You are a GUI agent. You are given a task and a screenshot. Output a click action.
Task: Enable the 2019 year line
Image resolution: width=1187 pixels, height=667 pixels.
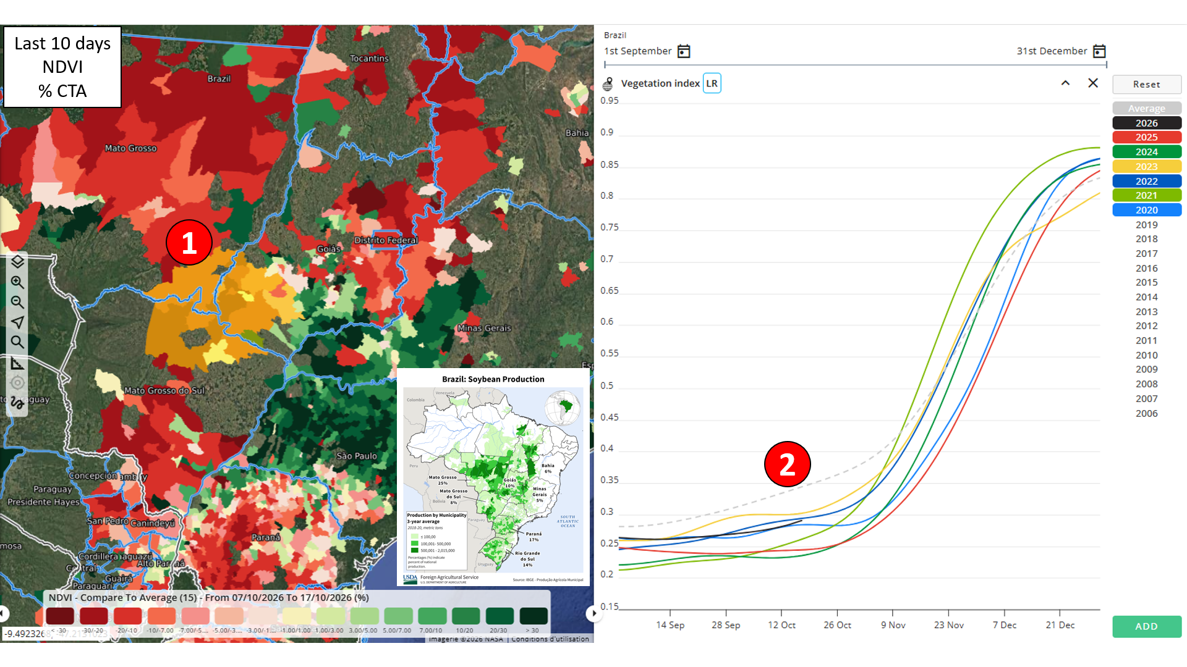(1147, 225)
